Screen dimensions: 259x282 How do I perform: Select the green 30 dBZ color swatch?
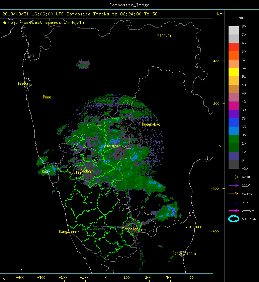(234, 139)
